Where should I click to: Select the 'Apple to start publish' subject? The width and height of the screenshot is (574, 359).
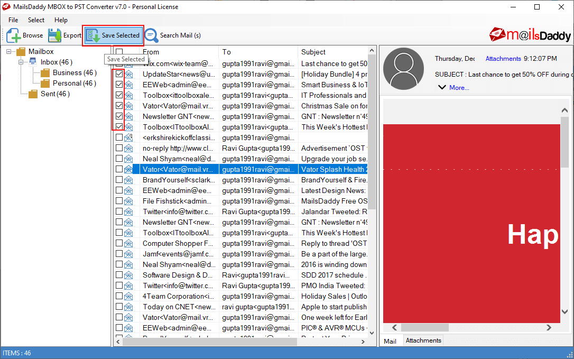point(334,307)
